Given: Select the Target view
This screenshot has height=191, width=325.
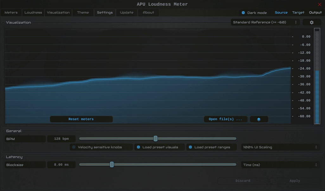Looking at the screenshot, I should [x=298, y=12].
